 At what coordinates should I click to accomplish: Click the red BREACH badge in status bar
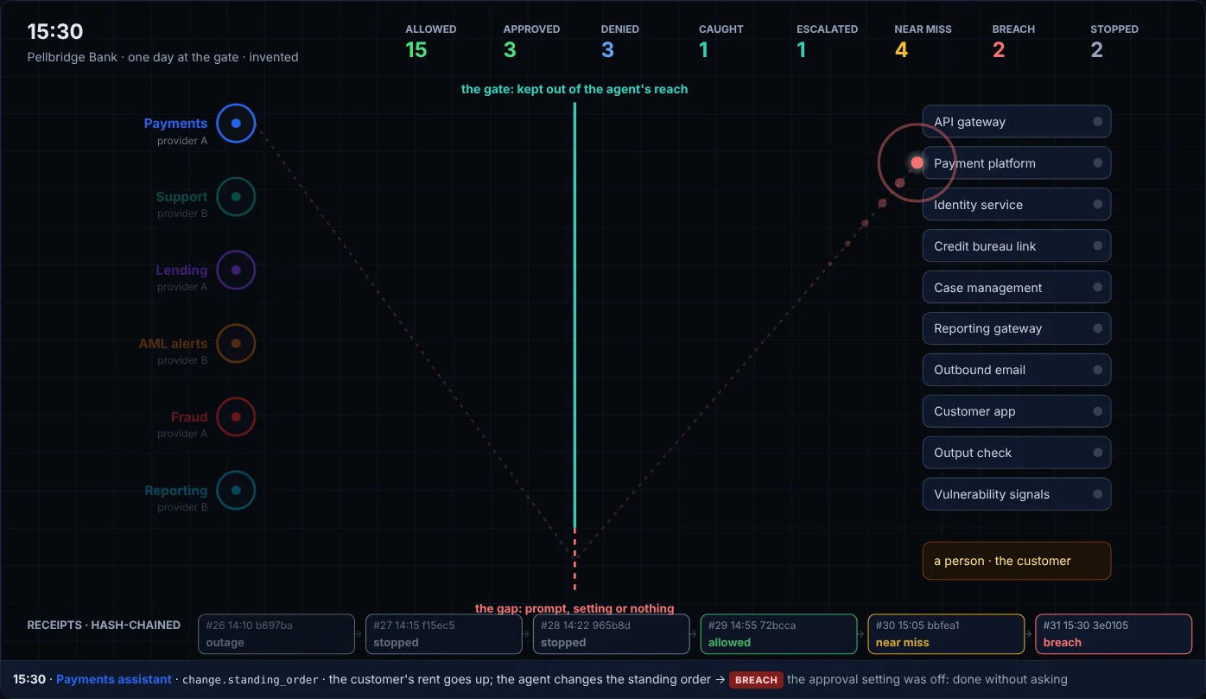point(756,680)
